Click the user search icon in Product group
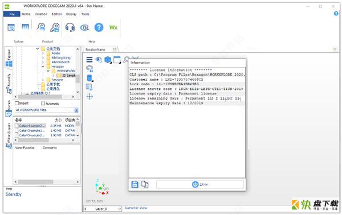This screenshot has height=215, width=342. (x=41, y=27)
